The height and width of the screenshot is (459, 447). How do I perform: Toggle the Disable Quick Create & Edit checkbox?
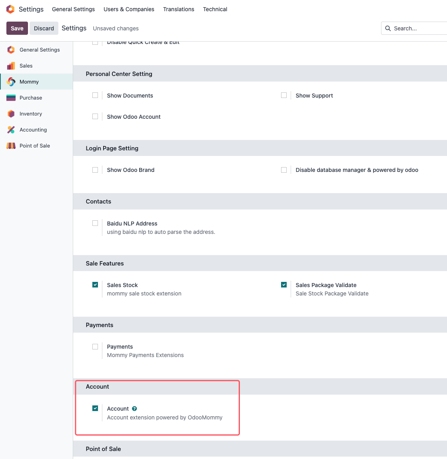pos(95,43)
